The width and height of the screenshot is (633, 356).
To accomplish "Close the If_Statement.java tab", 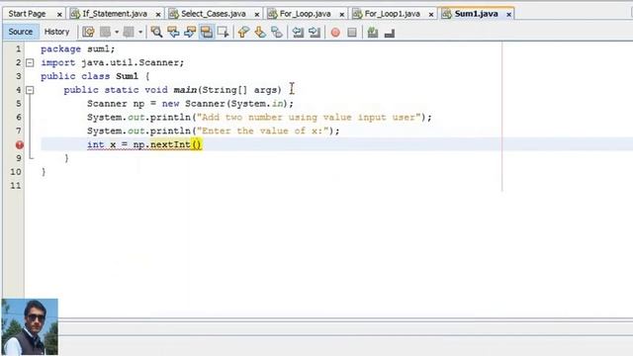I will pyautogui.click(x=158, y=14).
